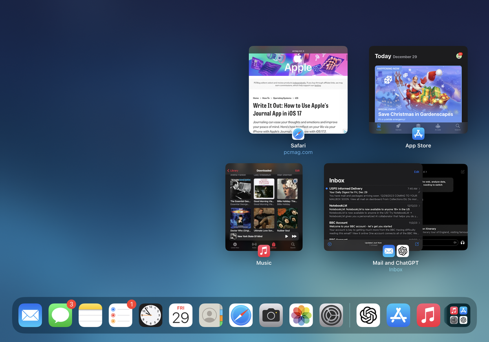The height and width of the screenshot is (342, 489).
Task: Tap Music icon badge below its card
Action: (x=264, y=251)
